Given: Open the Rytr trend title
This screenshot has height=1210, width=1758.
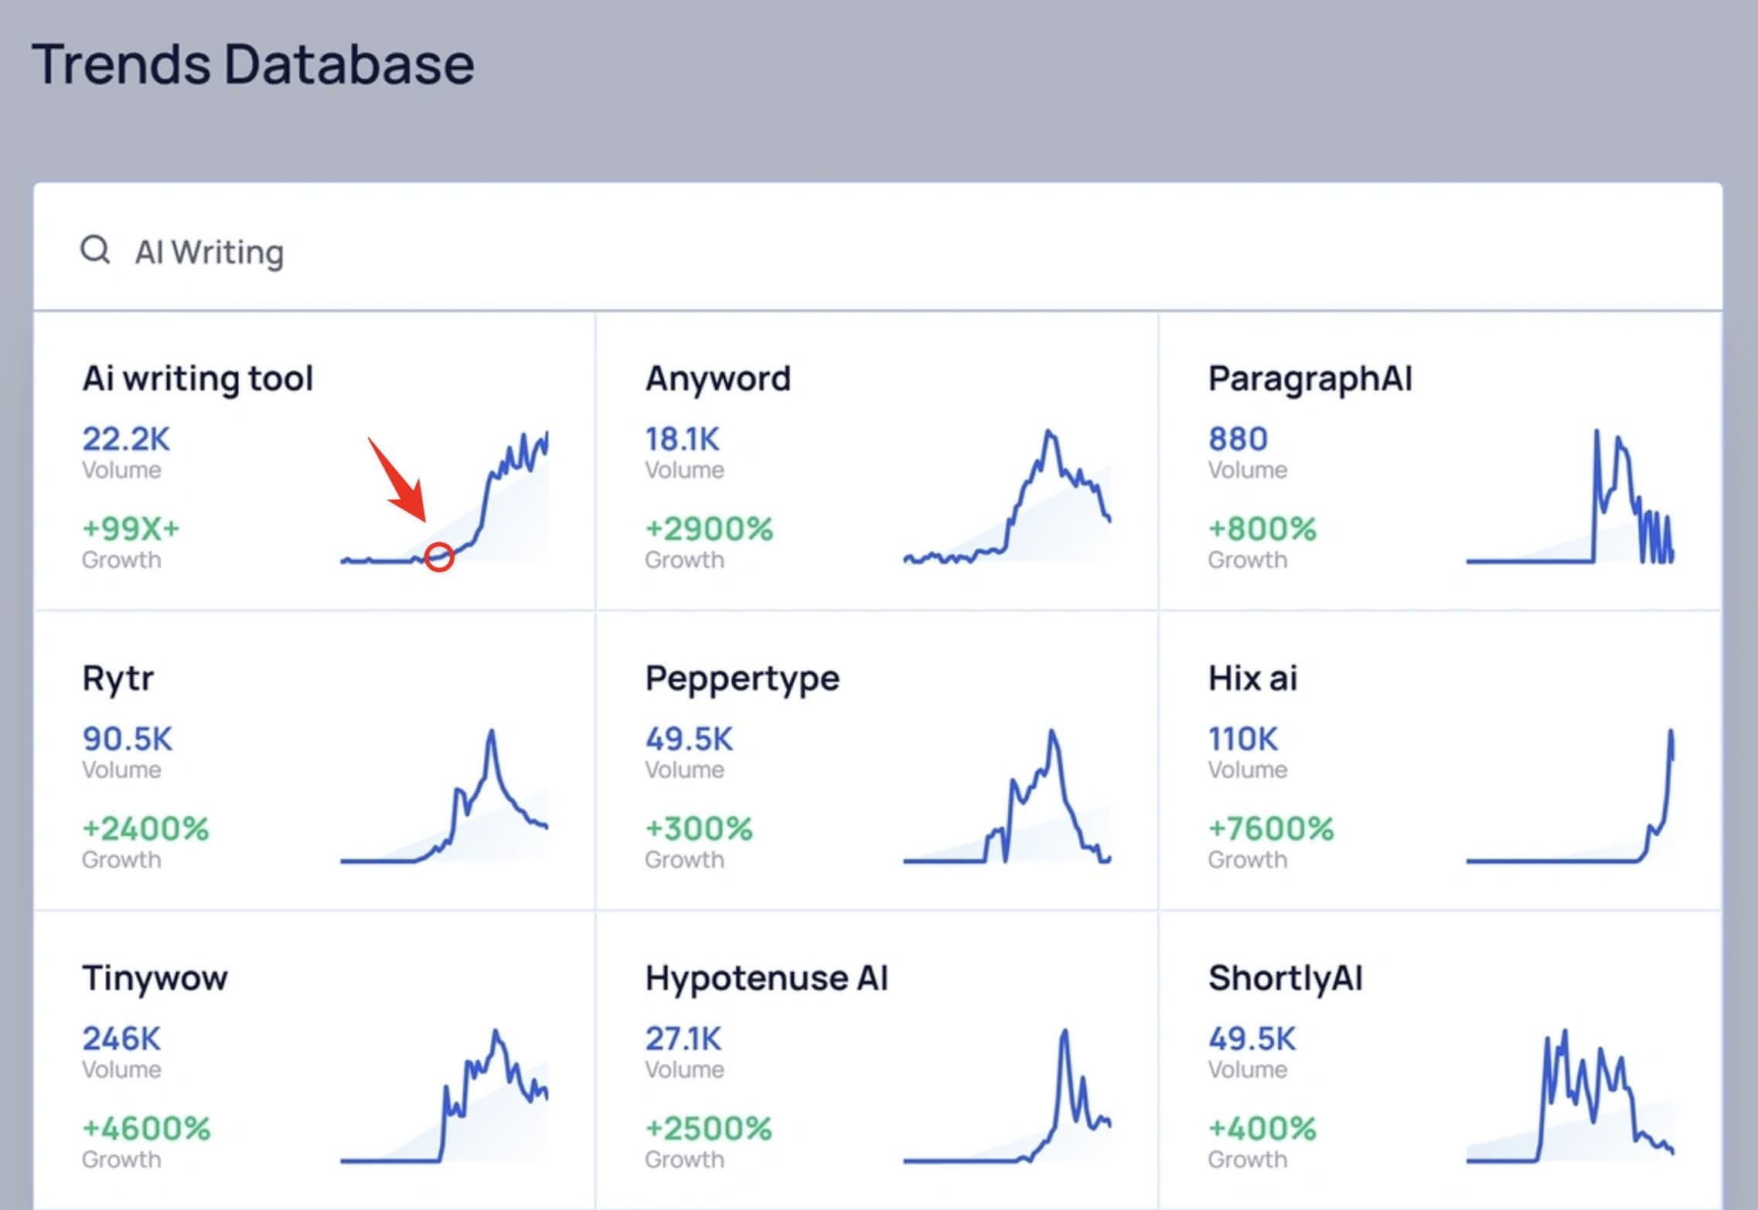Looking at the screenshot, I should coord(118,678).
